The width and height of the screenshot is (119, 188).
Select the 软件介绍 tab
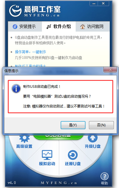click(x=59, y=26)
